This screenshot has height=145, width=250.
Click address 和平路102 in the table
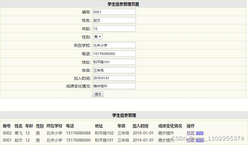pos(104,133)
